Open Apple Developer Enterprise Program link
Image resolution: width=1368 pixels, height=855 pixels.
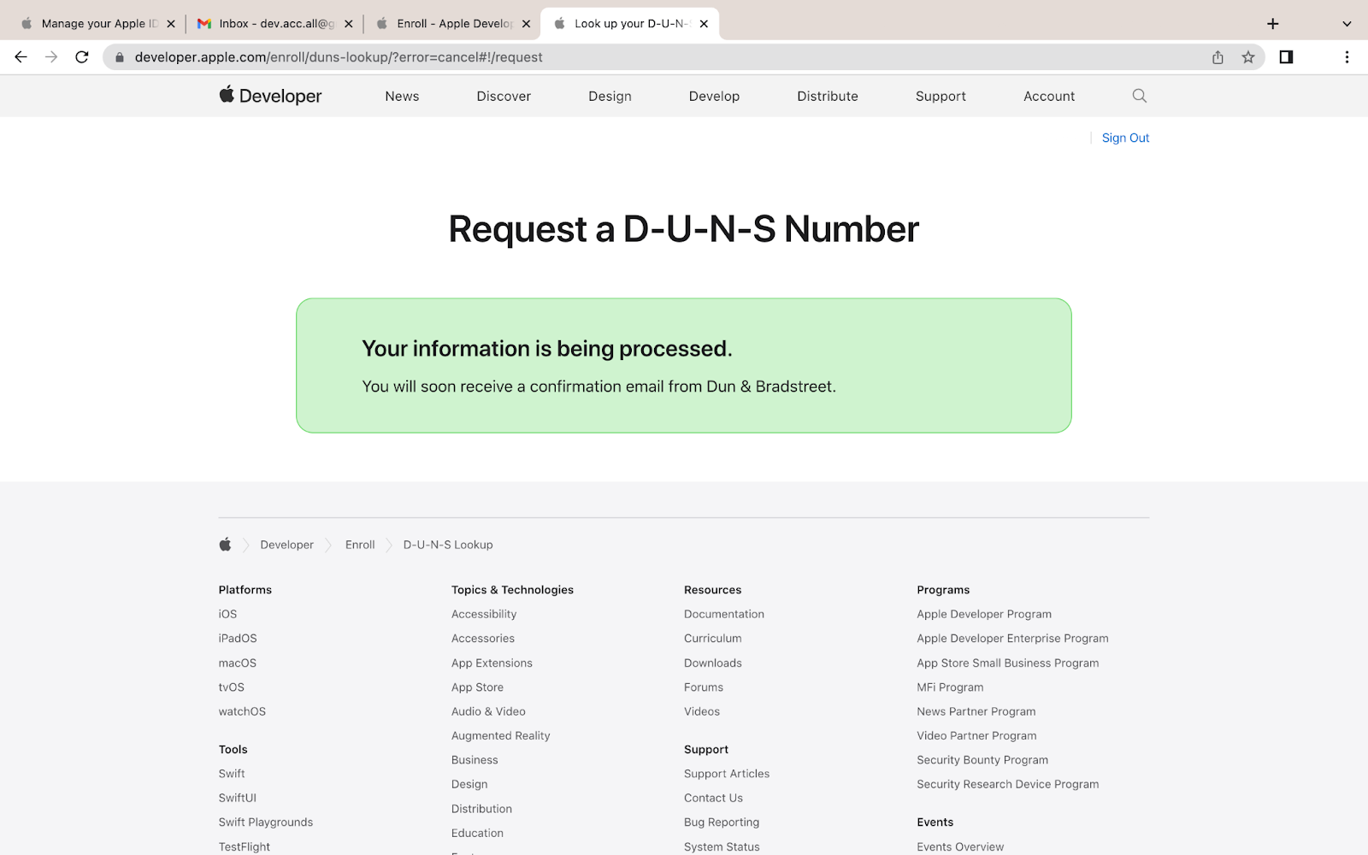1012,639
